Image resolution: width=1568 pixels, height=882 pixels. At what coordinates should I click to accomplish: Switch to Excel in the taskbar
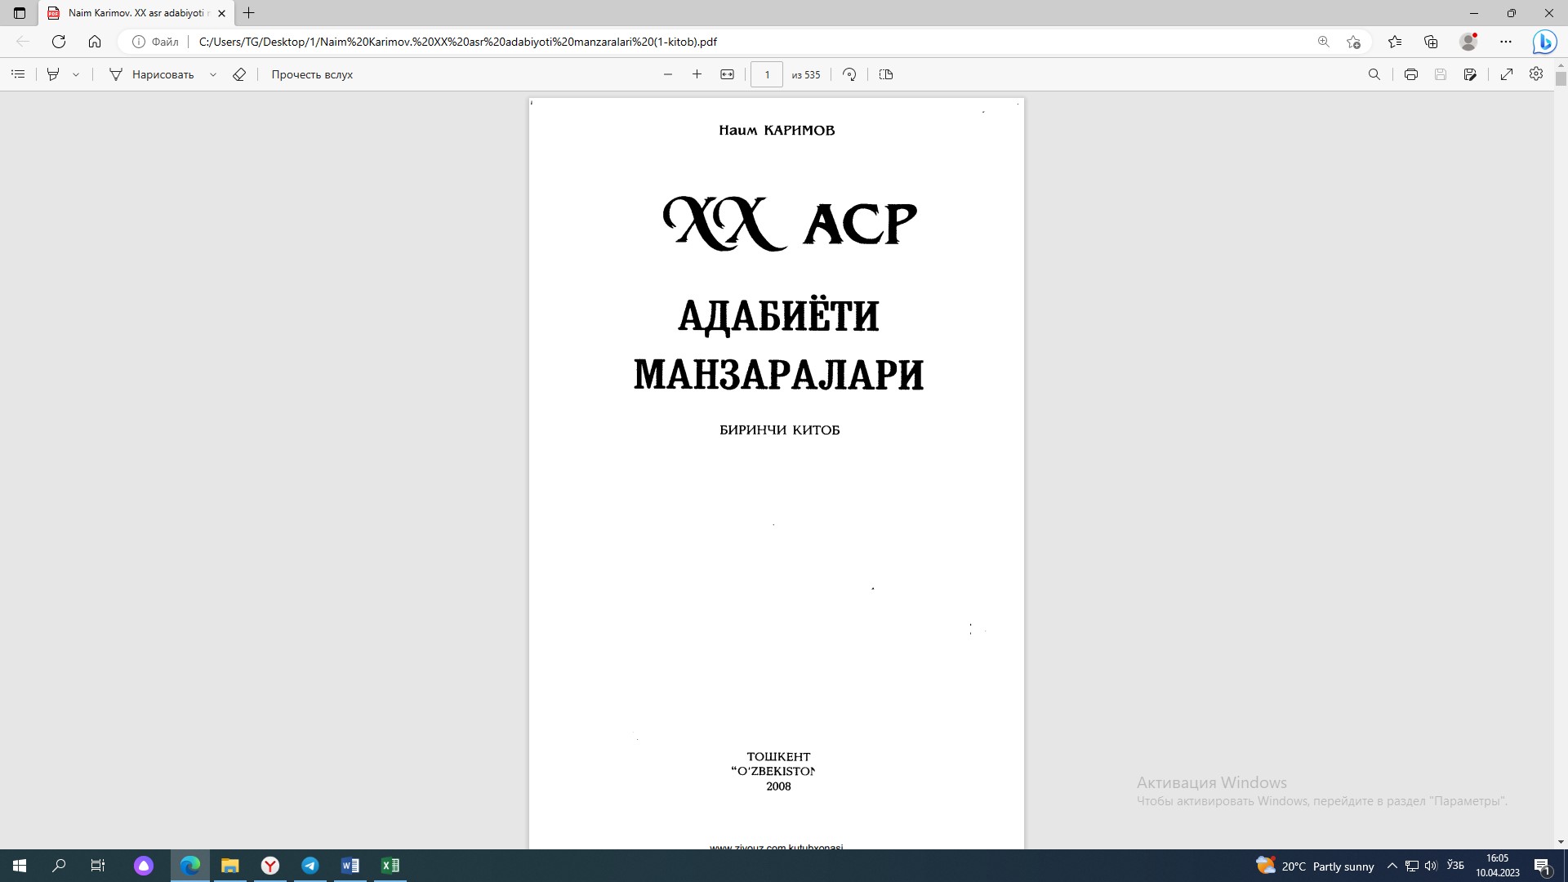[390, 866]
